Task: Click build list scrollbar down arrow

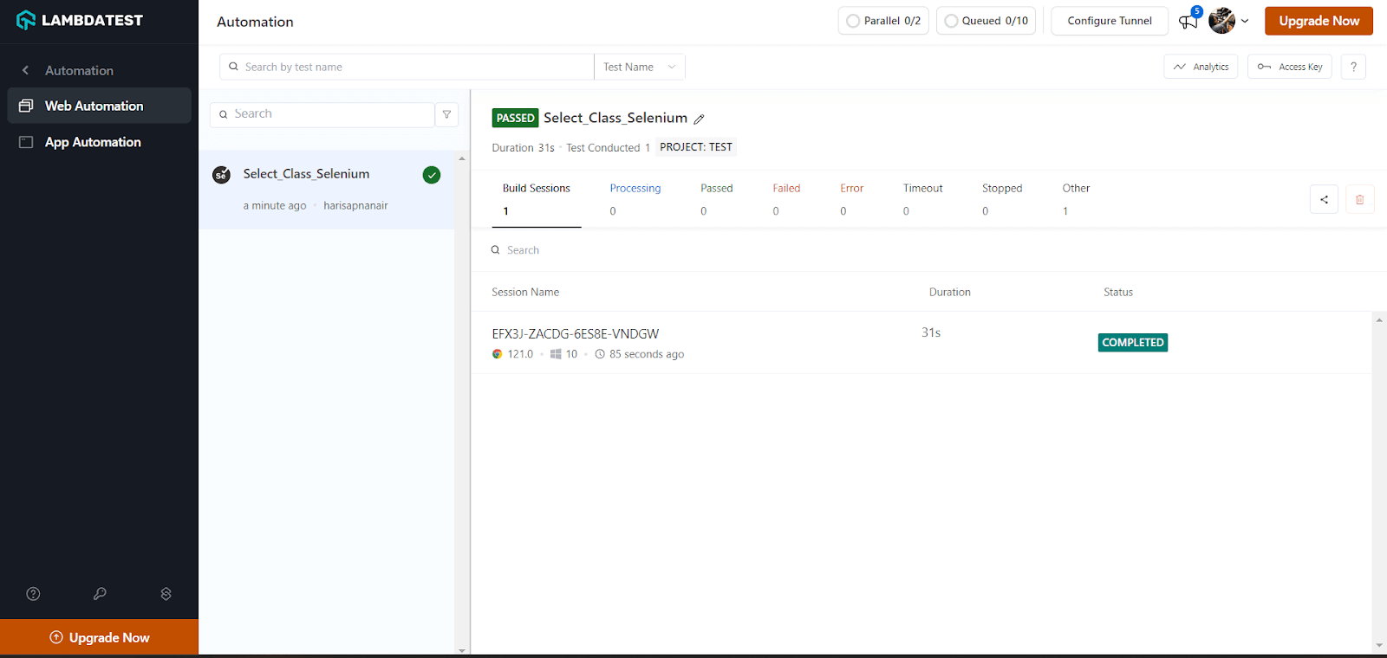Action: click(462, 650)
